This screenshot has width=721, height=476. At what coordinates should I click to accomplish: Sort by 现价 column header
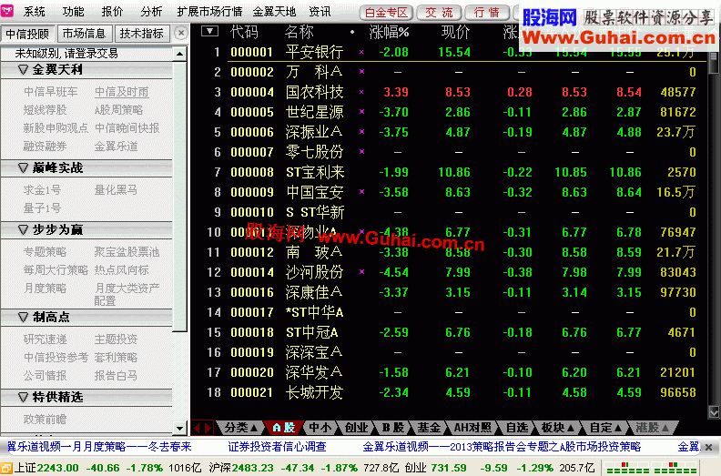455,32
